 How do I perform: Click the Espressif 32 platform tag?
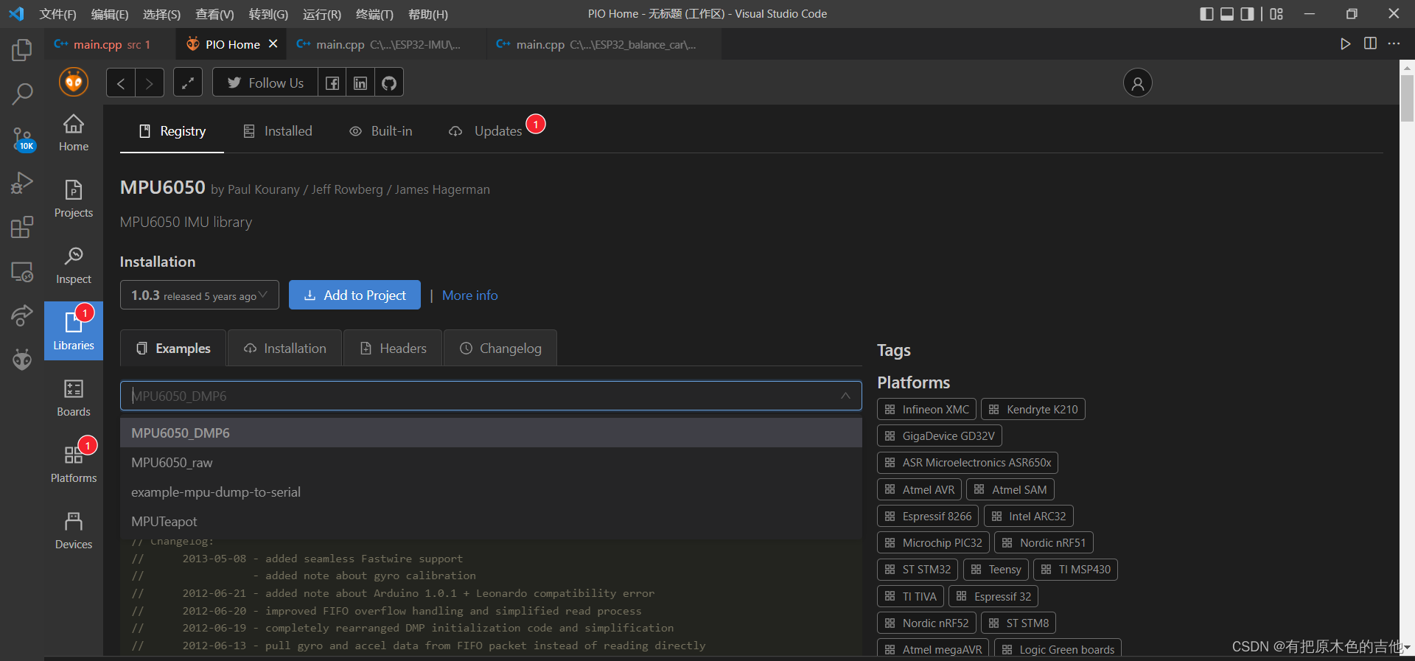point(993,596)
